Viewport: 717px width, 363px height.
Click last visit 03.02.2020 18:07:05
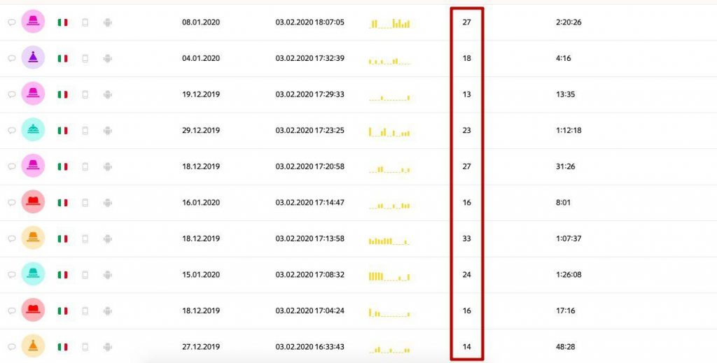310,22
